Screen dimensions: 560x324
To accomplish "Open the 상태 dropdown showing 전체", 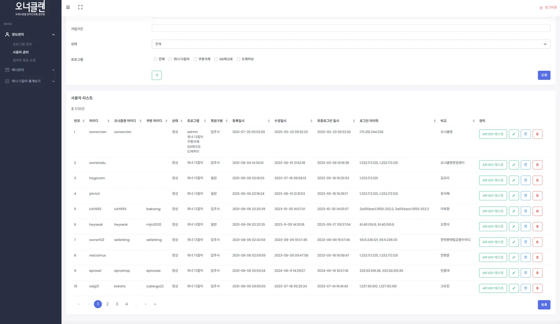I will tap(351, 44).
